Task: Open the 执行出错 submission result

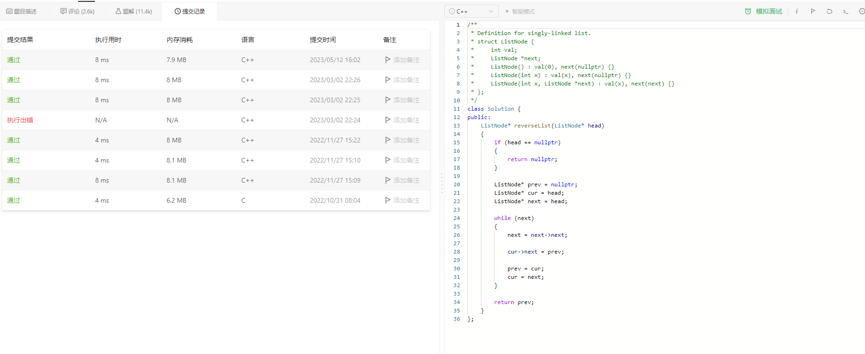Action: [20, 120]
